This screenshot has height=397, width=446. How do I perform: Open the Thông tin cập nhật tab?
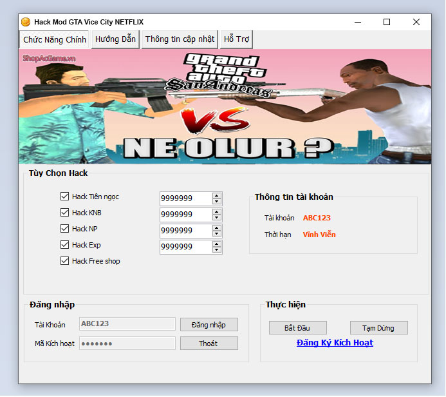[180, 39]
